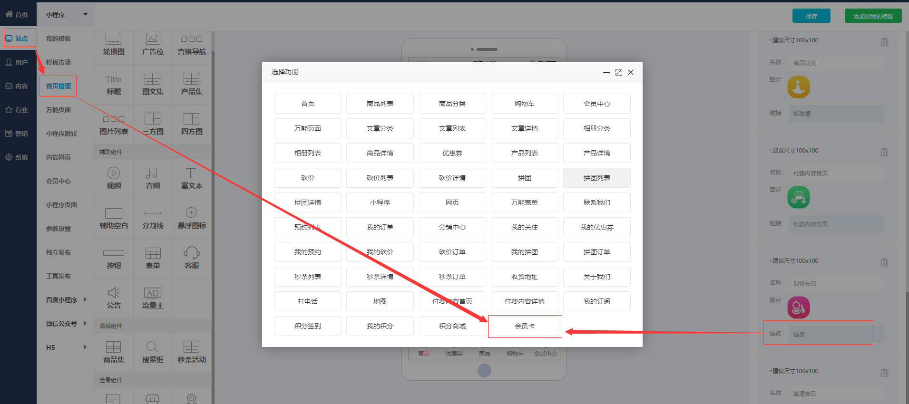Pick 我的订阅 in the function dialog
The height and width of the screenshot is (404, 909).
point(597,301)
